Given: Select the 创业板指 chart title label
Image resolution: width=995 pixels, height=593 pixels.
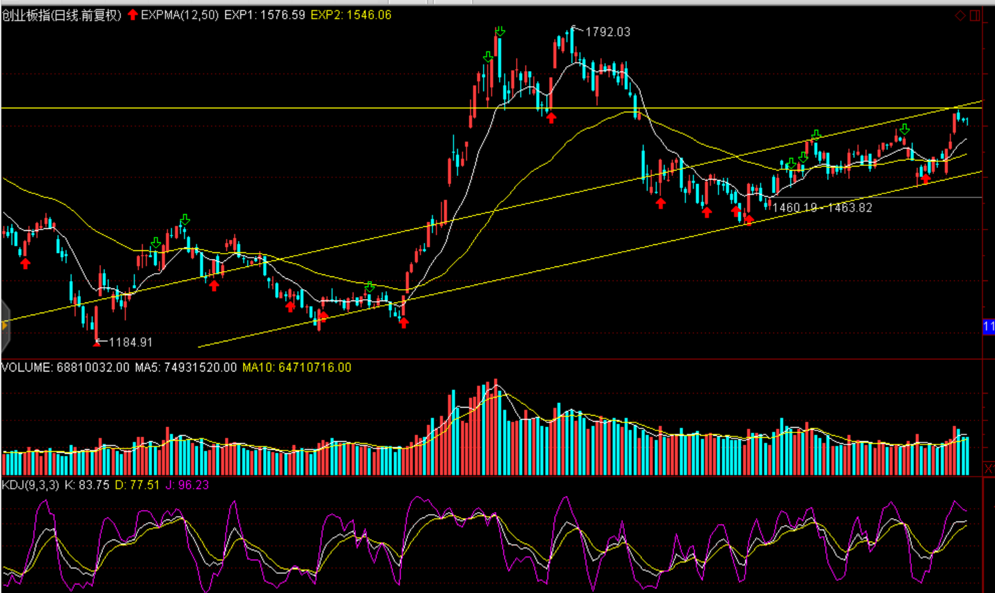Looking at the screenshot, I should pyautogui.click(x=62, y=15).
